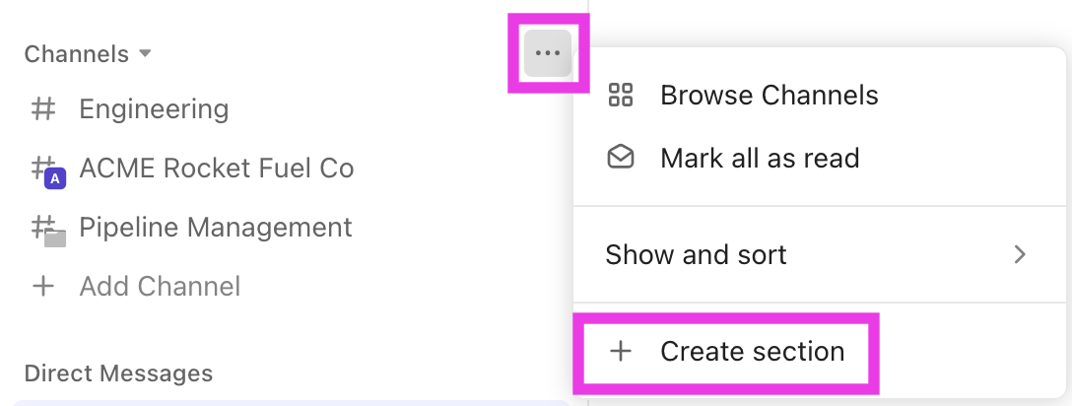Click the open envelope mark-as-read icon
Viewport: 1072px width, 406px height.
click(x=620, y=158)
